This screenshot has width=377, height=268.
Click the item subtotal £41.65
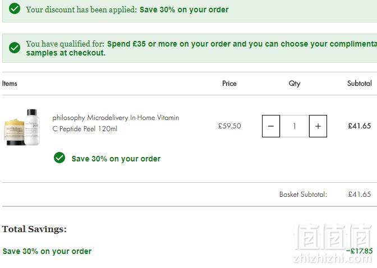pyautogui.click(x=360, y=126)
